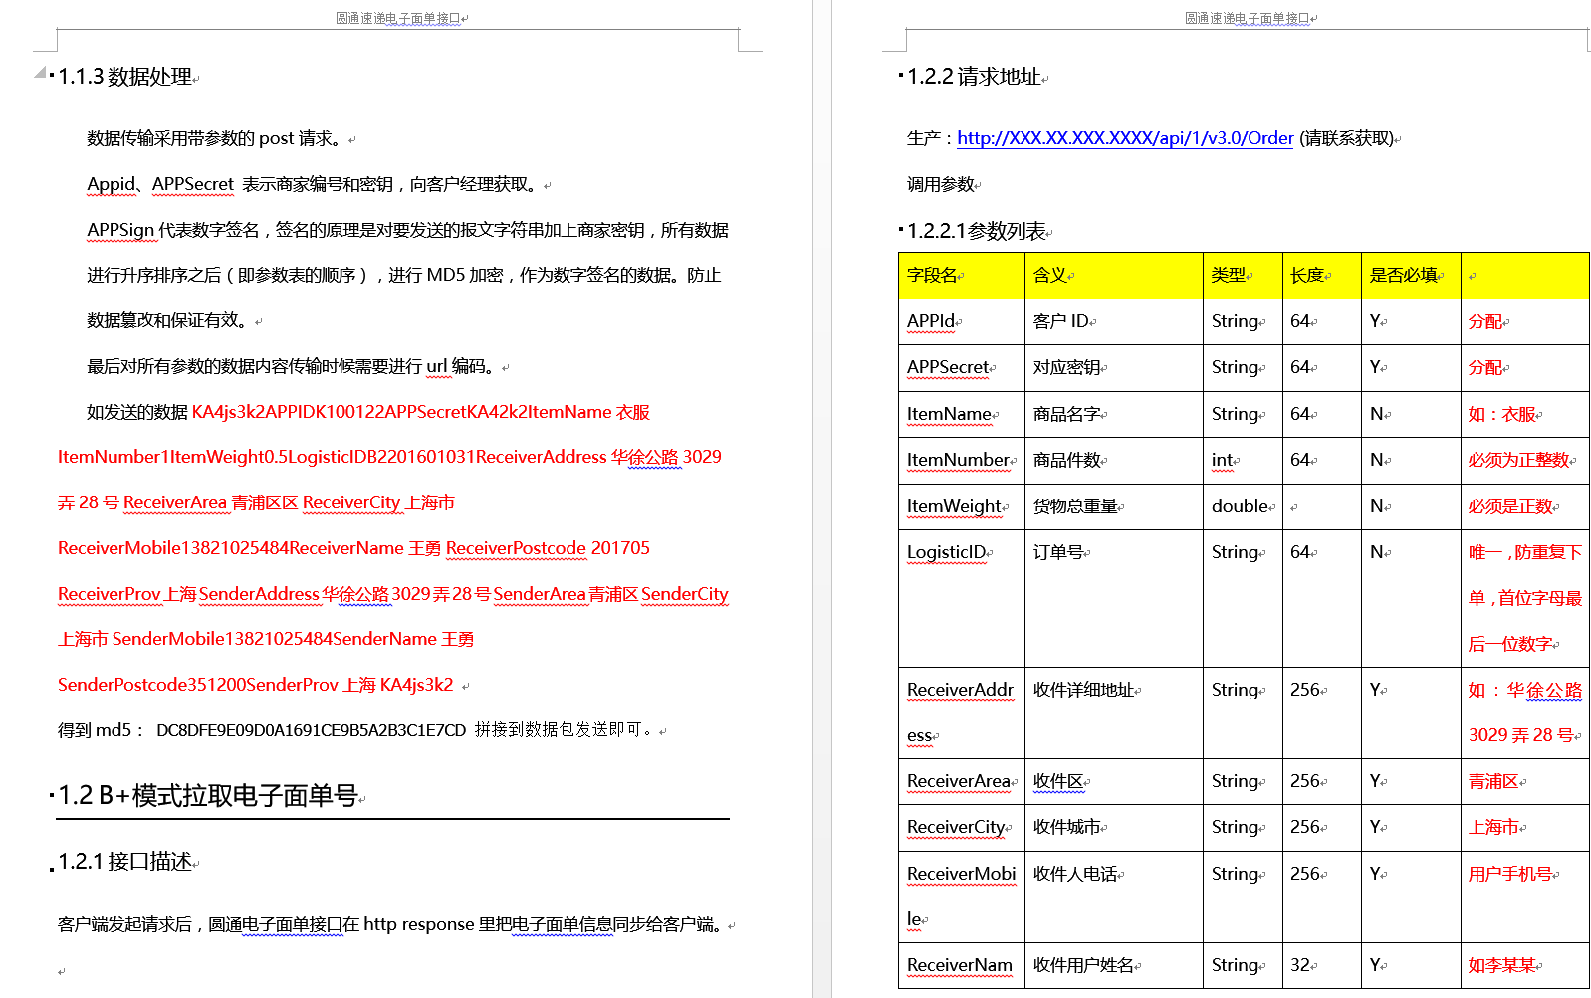Click the heading '1.2.1 接口描述'
This screenshot has height=998, width=1591.
point(125,862)
